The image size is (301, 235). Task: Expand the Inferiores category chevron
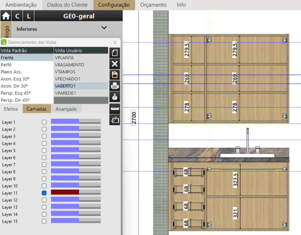pyautogui.click(x=104, y=28)
